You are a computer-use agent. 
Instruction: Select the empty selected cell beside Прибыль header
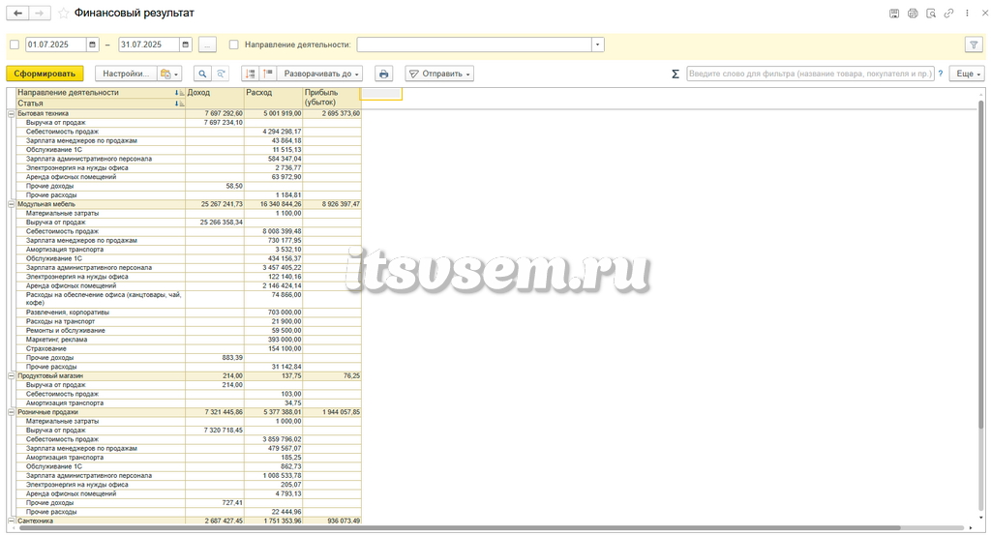[x=381, y=94]
